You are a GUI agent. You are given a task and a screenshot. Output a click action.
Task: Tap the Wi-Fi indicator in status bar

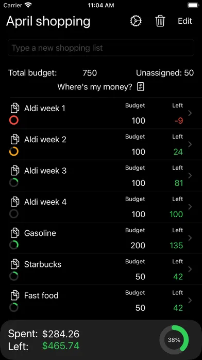point(28,5)
